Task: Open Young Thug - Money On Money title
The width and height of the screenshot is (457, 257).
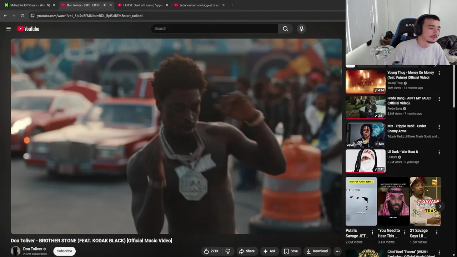Action: pos(411,75)
